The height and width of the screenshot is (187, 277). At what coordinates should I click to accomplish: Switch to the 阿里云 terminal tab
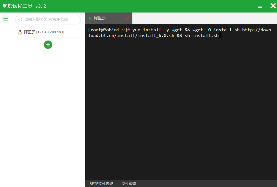click(x=108, y=18)
